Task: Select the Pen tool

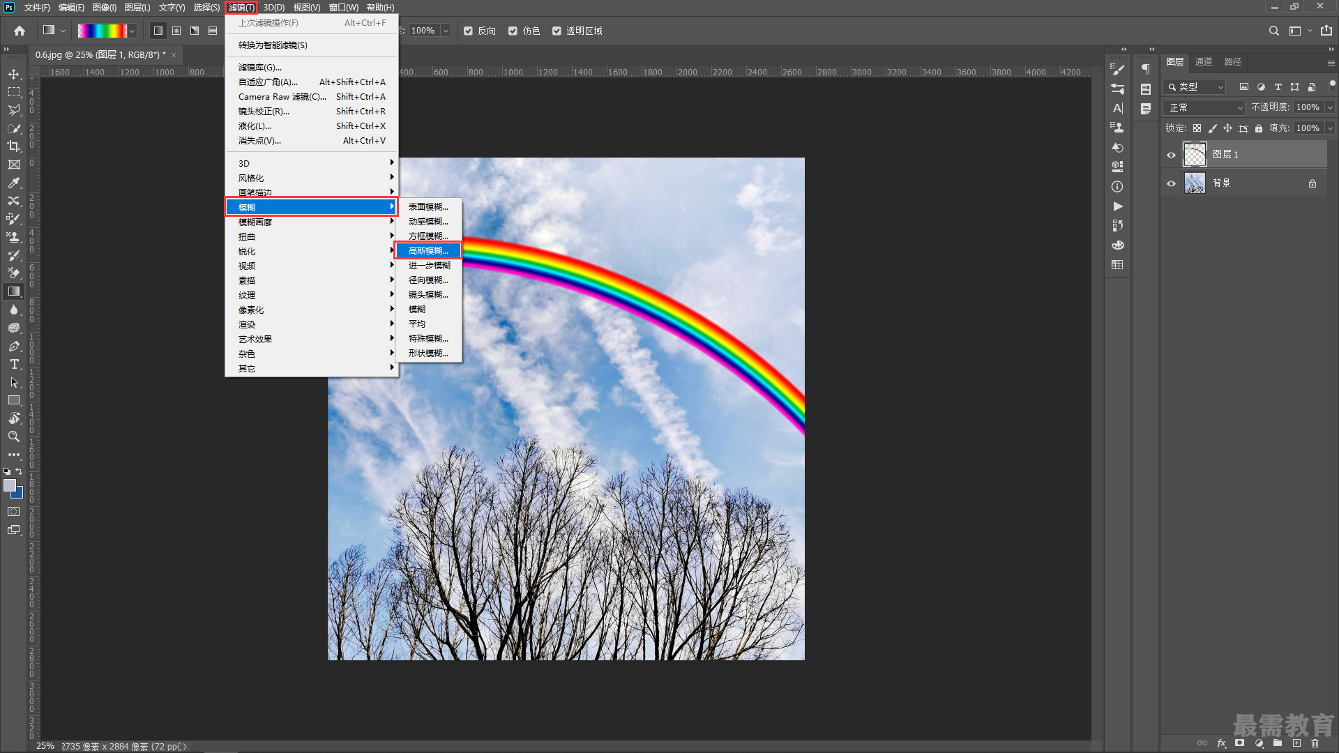Action: tap(14, 346)
